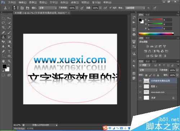Select the Horizontal Type tool
The height and width of the screenshot is (131, 180).
click(x=9, y=51)
